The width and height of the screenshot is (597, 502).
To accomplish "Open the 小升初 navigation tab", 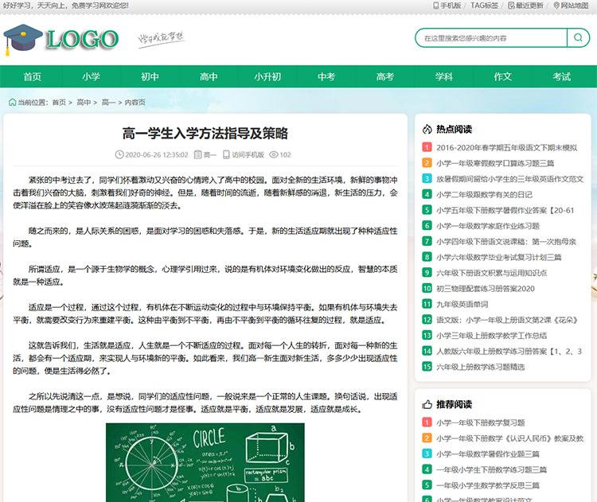I will (x=267, y=76).
